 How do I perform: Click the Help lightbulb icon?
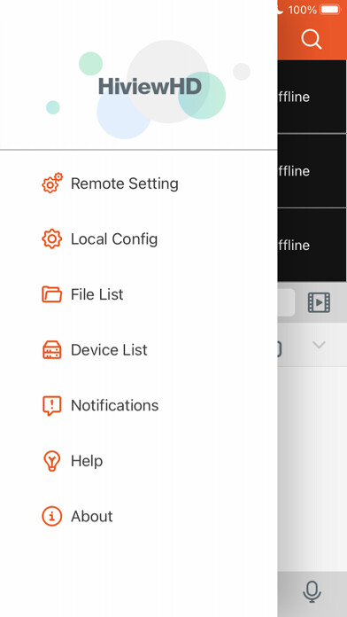52,461
